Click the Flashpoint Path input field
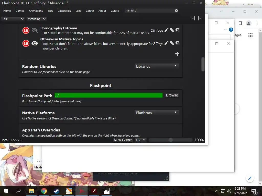Screen dimensions: 262x196 click(108, 95)
